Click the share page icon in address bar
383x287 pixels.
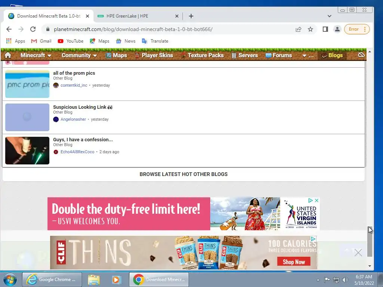[298, 29]
